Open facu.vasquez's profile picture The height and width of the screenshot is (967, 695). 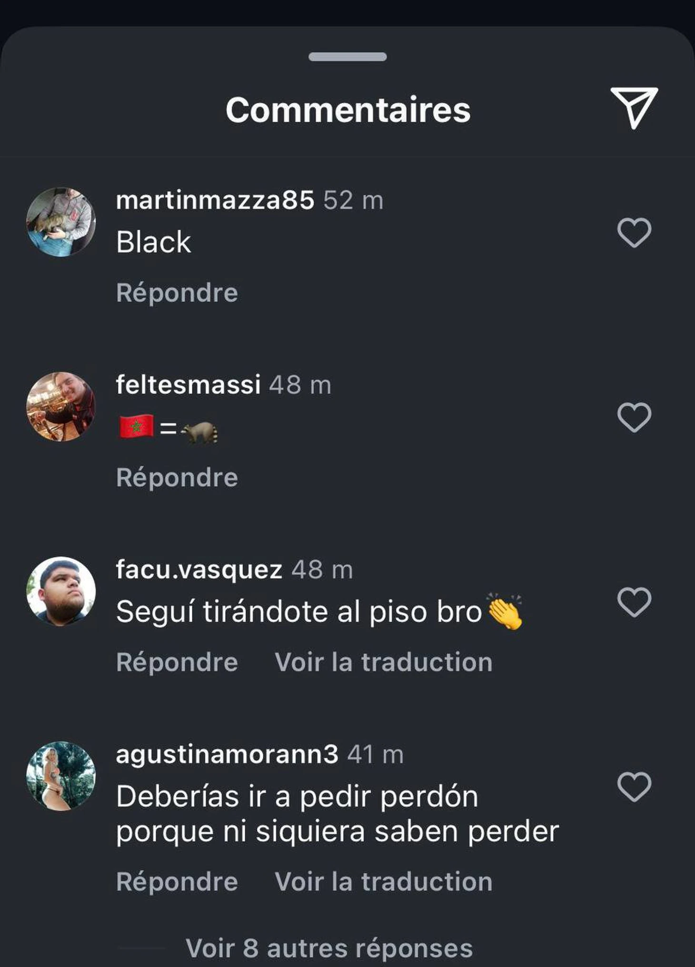coord(61,591)
